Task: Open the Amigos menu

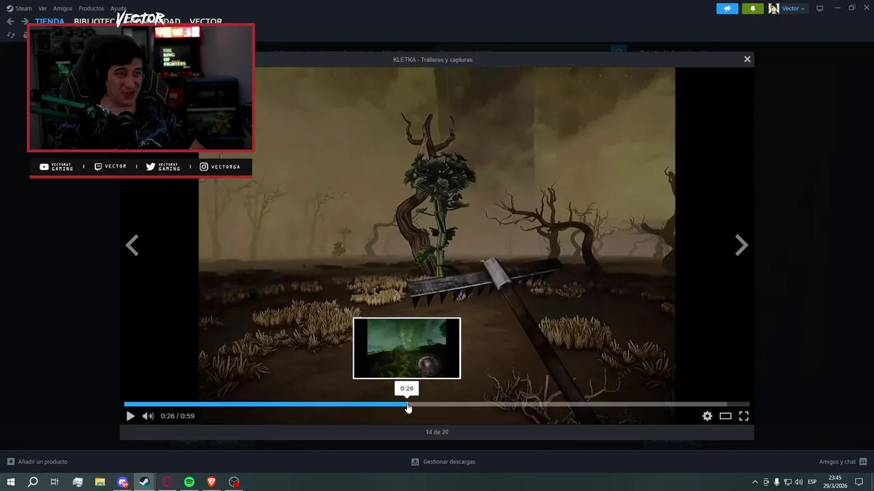Action: (62, 8)
